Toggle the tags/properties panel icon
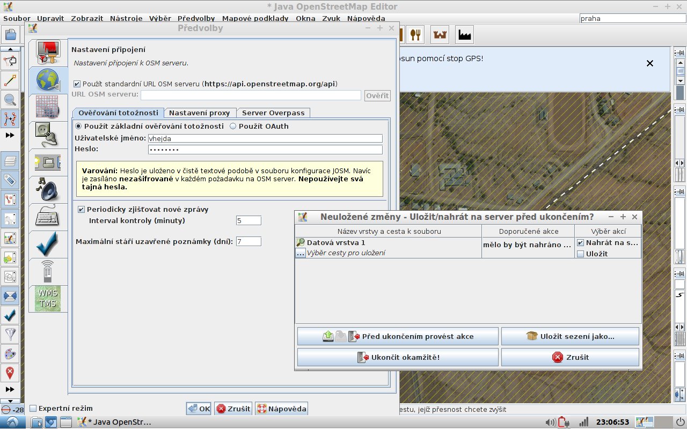The image size is (687, 429). [x=10, y=180]
